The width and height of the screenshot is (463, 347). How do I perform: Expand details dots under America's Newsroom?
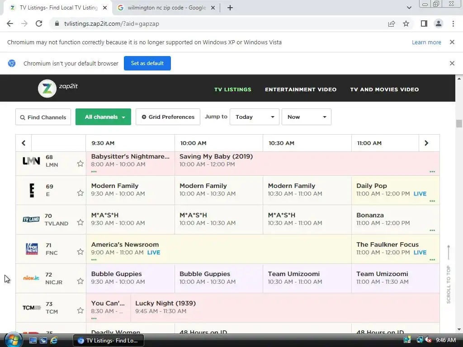point(94,260)
